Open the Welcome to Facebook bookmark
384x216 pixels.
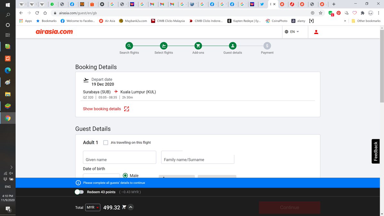(78, 21)
